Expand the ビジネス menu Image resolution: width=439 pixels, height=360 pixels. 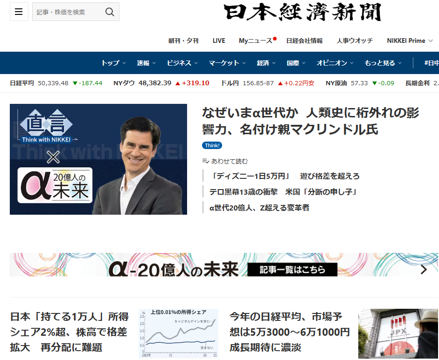pyautogui.click(x=182, y=63)
